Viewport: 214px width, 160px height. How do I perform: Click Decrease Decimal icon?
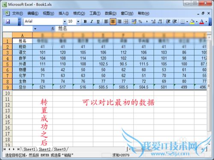pos(160,22)
